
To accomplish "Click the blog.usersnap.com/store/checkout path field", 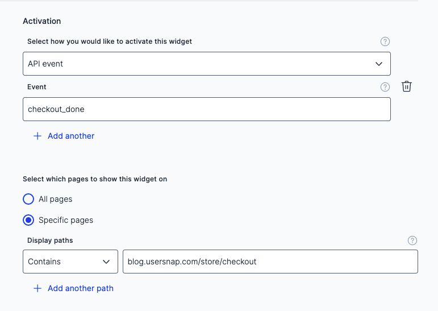I will tap(270, 262).
